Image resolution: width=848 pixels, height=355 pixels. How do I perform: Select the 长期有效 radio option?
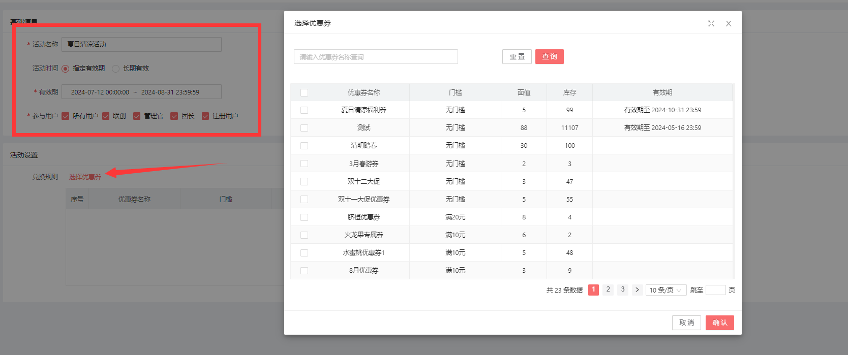coord(116,69)
